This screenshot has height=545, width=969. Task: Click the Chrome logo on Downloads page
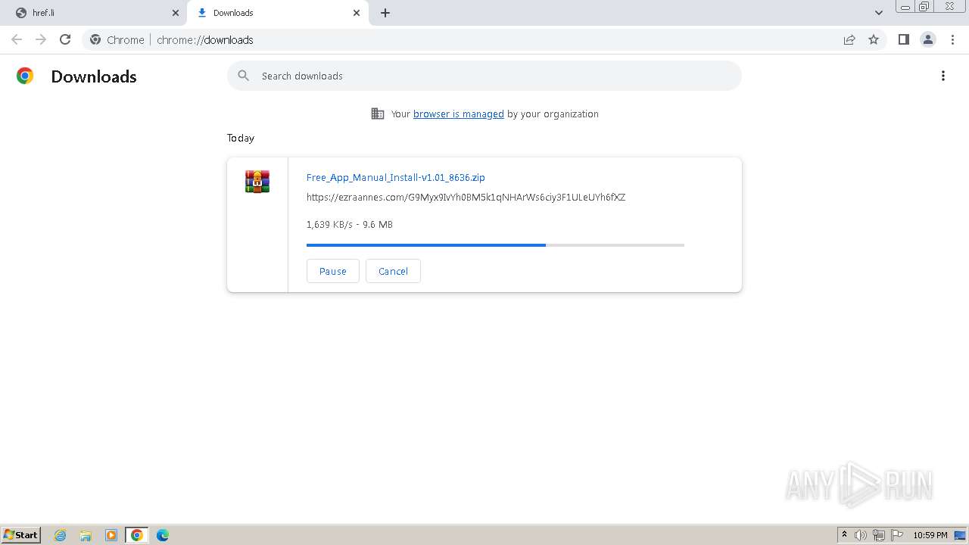click(x=25, y=76)
